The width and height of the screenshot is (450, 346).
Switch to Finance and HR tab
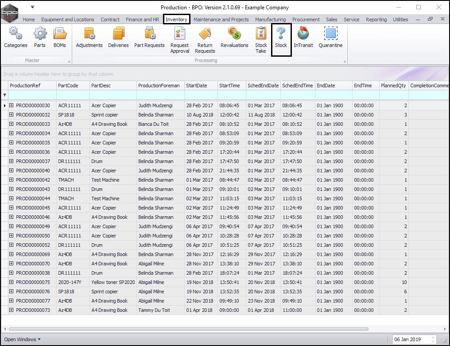click(x=142, y=19)
